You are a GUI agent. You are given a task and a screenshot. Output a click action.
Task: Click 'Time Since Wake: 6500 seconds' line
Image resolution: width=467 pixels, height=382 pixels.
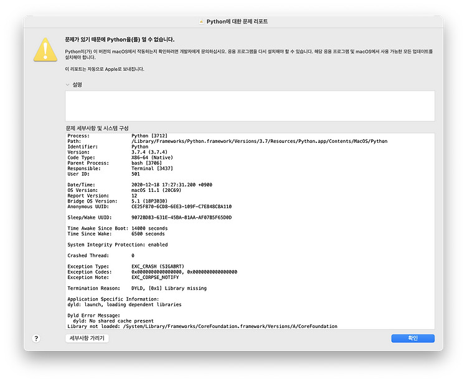pyautogui.click(x=116, y=234)
